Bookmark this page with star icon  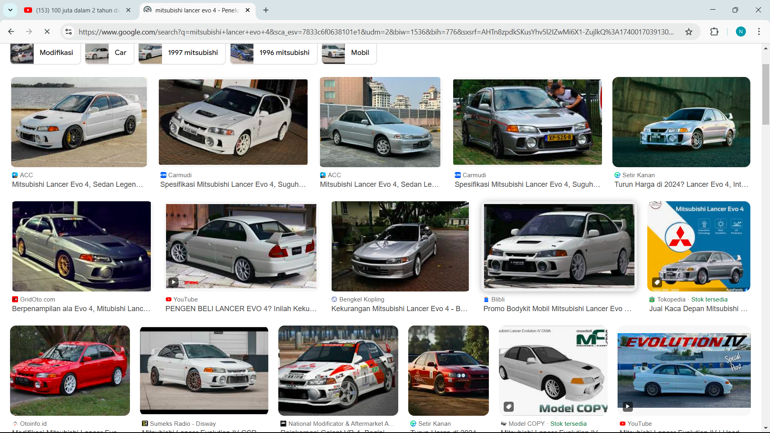(689, 32)
